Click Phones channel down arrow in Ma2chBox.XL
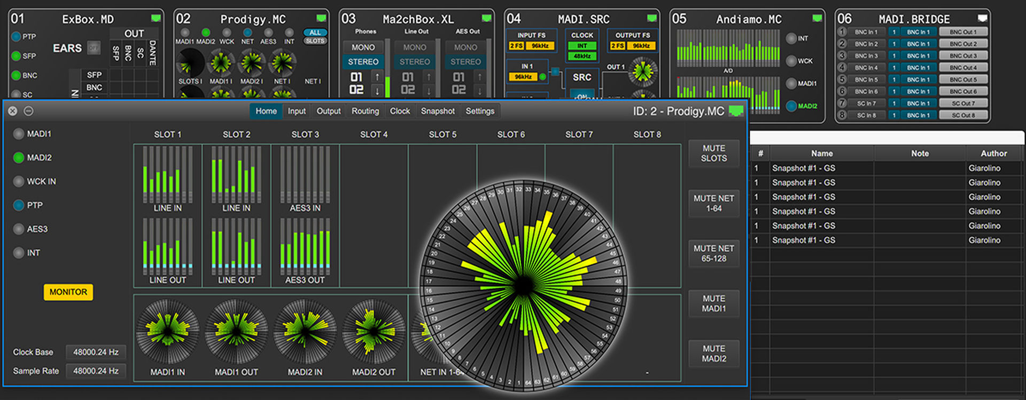This screenshot has height=400, width=1026. click(377, 91)
